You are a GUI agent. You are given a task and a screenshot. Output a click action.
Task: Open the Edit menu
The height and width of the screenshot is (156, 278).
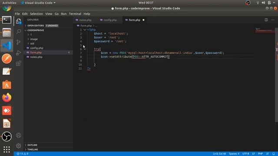tap(25, 14)
